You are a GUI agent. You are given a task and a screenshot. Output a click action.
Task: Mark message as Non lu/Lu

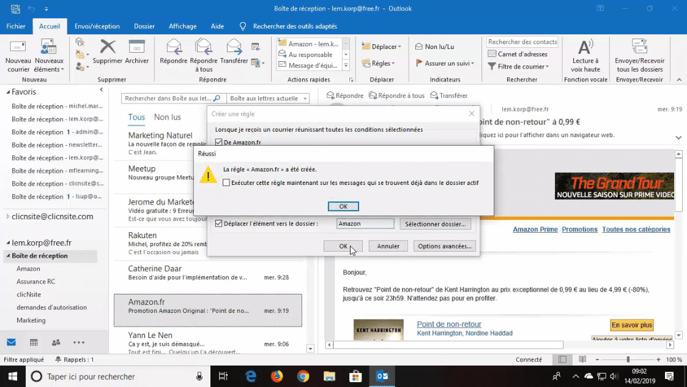(434, 47)
